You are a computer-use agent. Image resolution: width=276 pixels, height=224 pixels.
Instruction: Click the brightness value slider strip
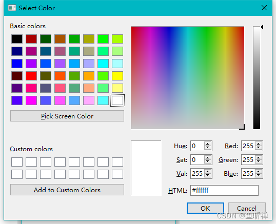click(x=257, y=78)
